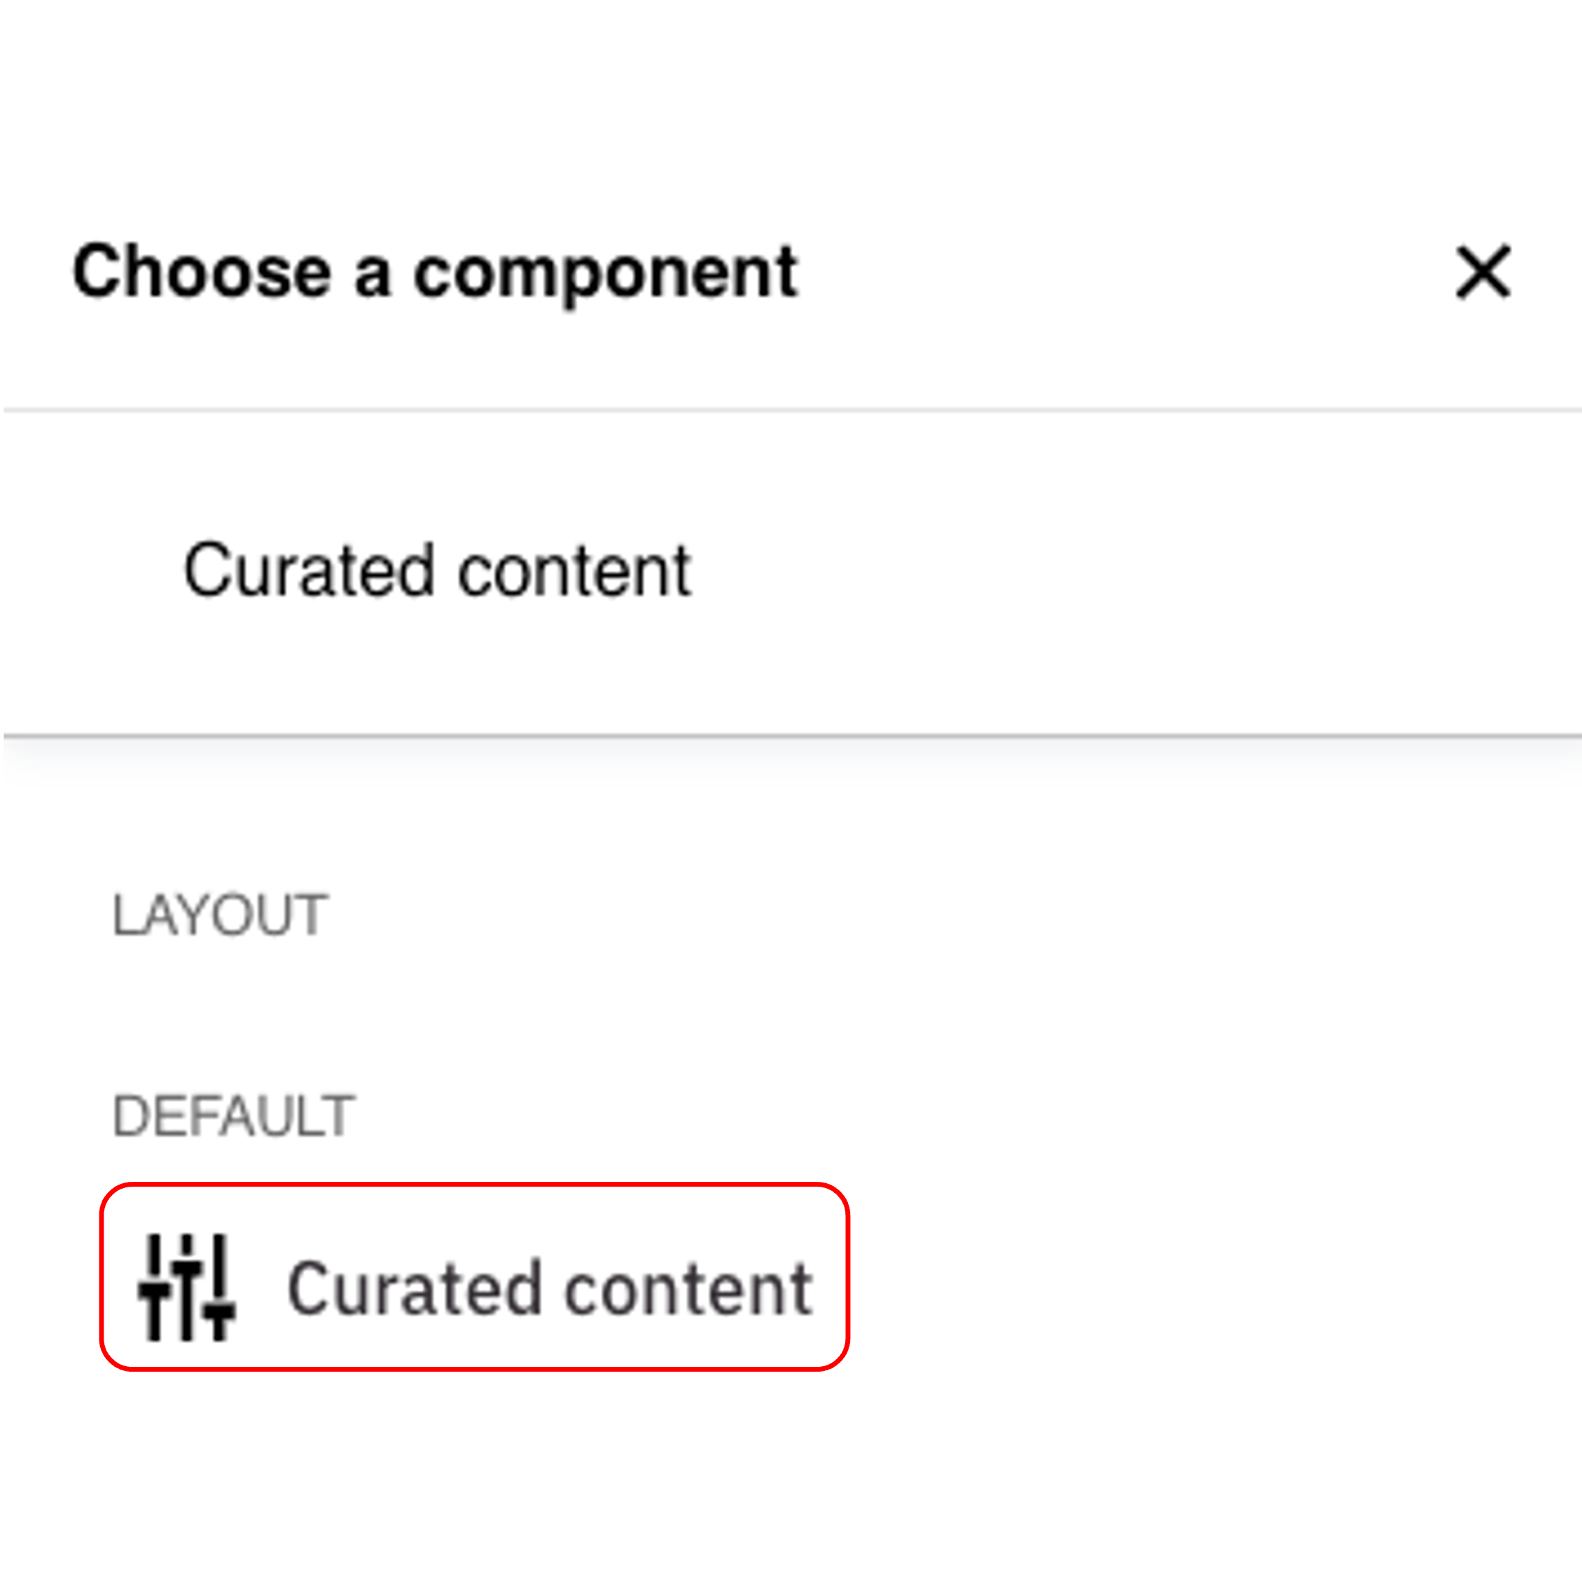Pick Curated content under DEFAULT group

coord(548,1289)
